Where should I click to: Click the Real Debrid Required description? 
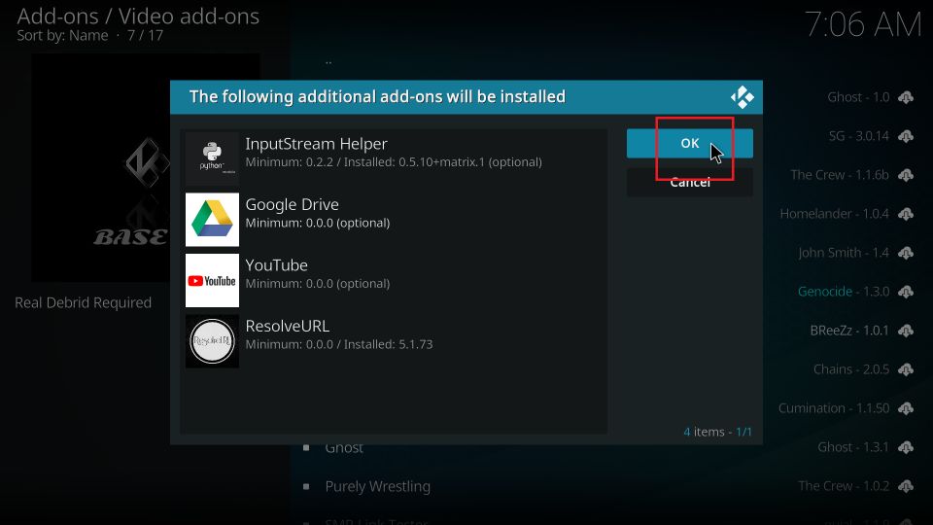click(x=83, y=302)
